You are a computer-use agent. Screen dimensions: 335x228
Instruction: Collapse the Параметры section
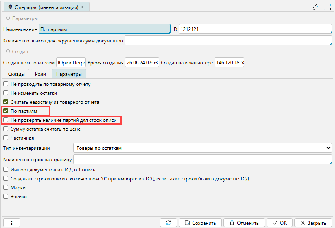(x=7, y=18)
